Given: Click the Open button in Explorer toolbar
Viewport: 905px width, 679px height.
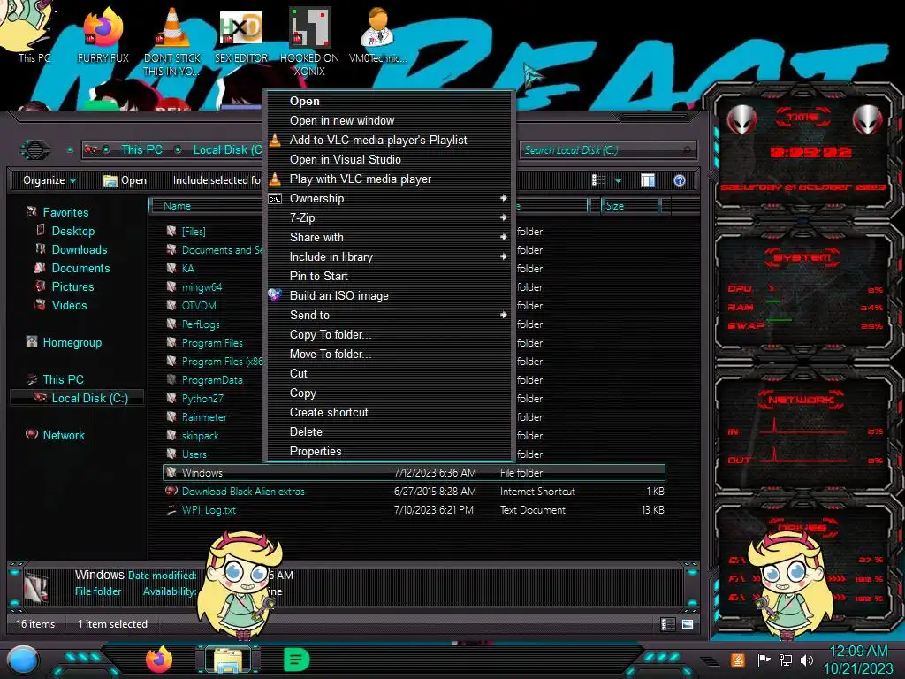Looking at the screenshot, I should pos(125,180).
